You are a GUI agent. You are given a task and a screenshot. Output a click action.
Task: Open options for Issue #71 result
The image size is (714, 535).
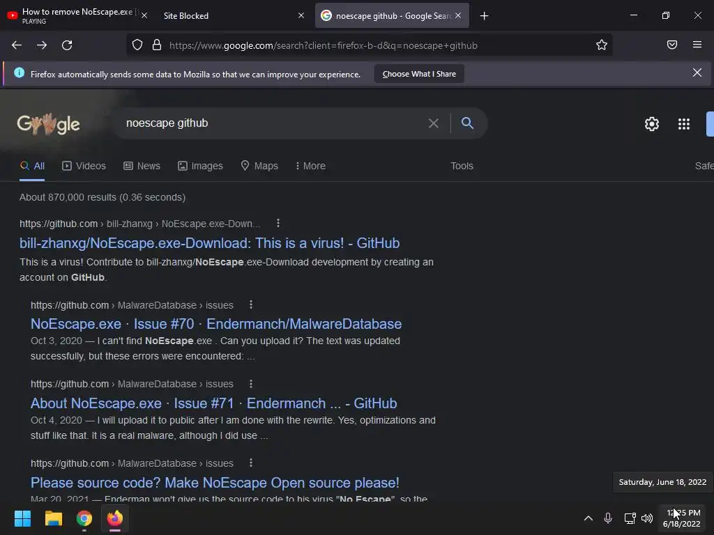pos(251,384)
